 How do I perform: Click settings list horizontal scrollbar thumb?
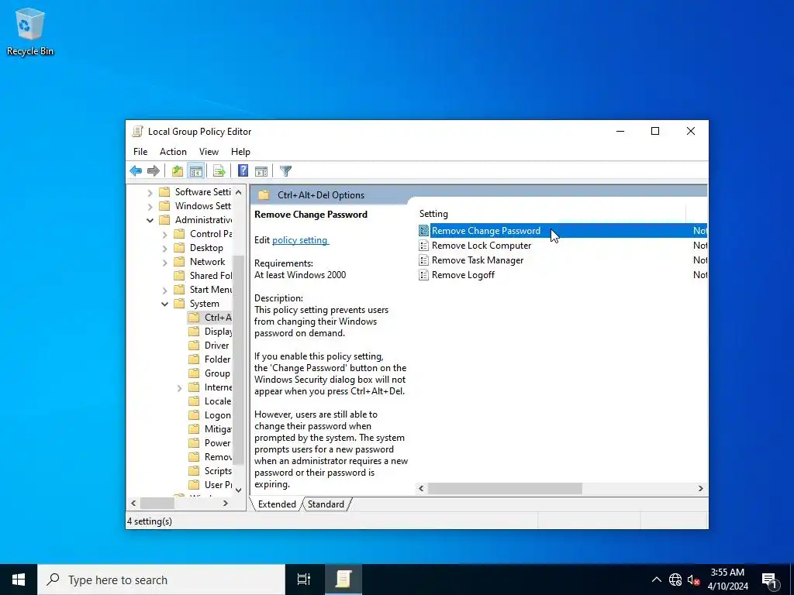(505, 489)
